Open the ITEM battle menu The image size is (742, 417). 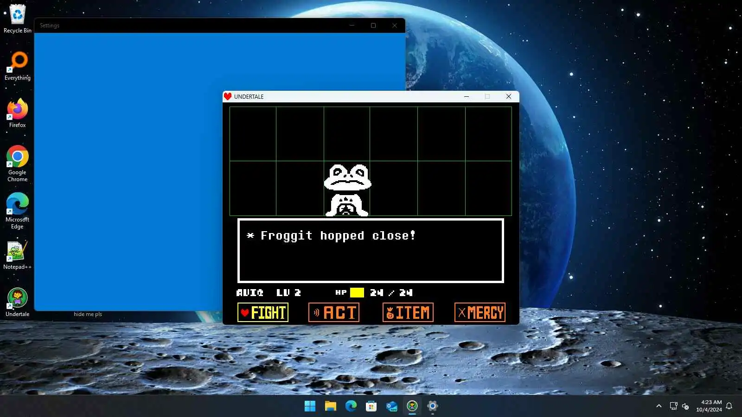[408, 312]
